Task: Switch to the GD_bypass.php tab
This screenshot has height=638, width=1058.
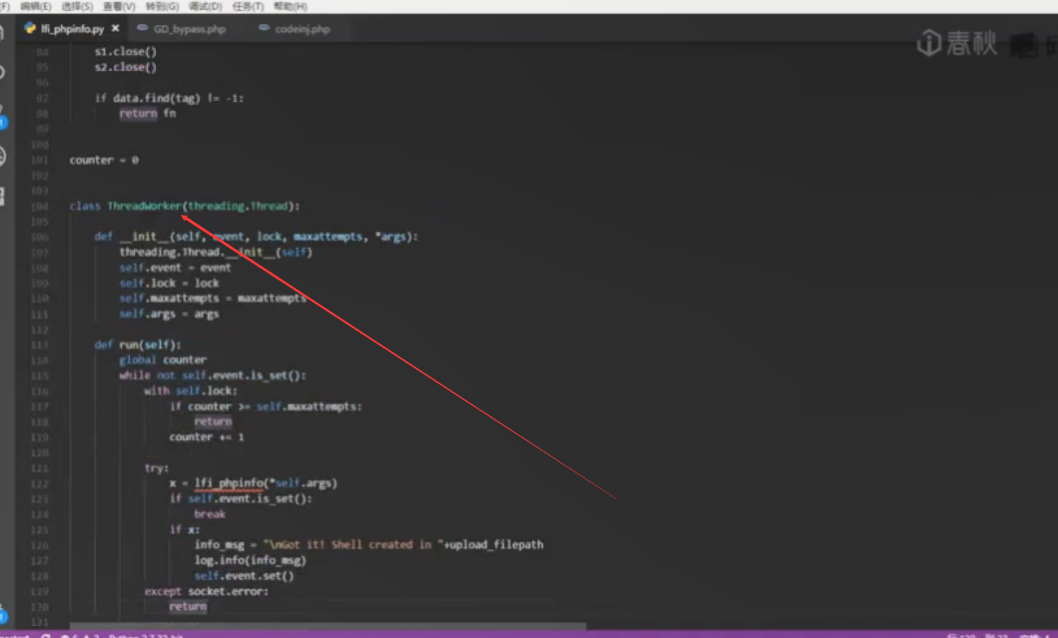Action: (x=189, y=29)
